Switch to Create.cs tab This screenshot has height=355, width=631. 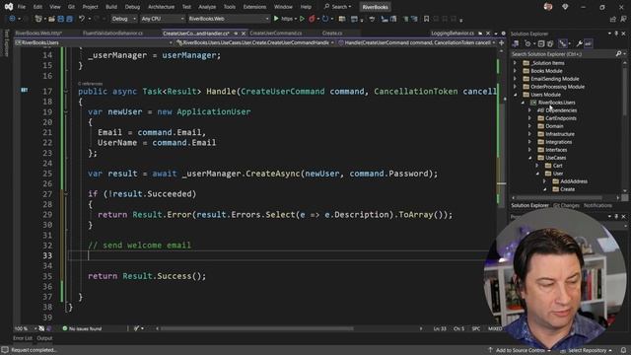click(332, 34)
